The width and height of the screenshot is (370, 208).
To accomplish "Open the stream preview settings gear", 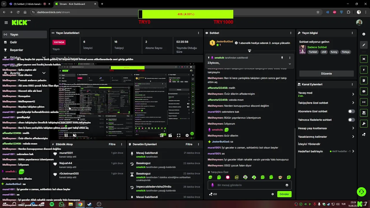I will (187, 135).
